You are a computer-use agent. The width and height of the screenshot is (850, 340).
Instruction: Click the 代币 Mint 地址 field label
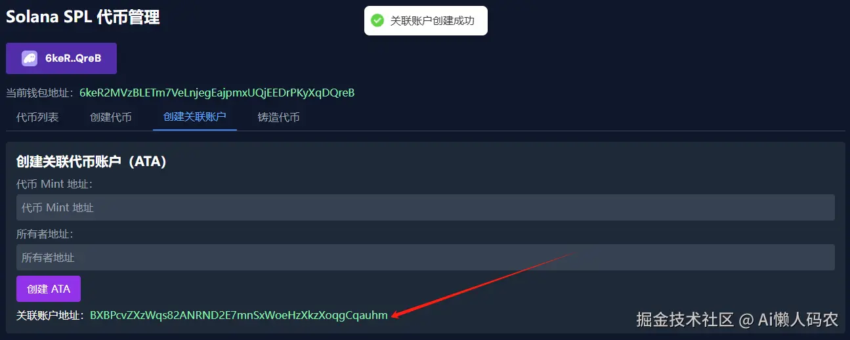pos(54,184)
